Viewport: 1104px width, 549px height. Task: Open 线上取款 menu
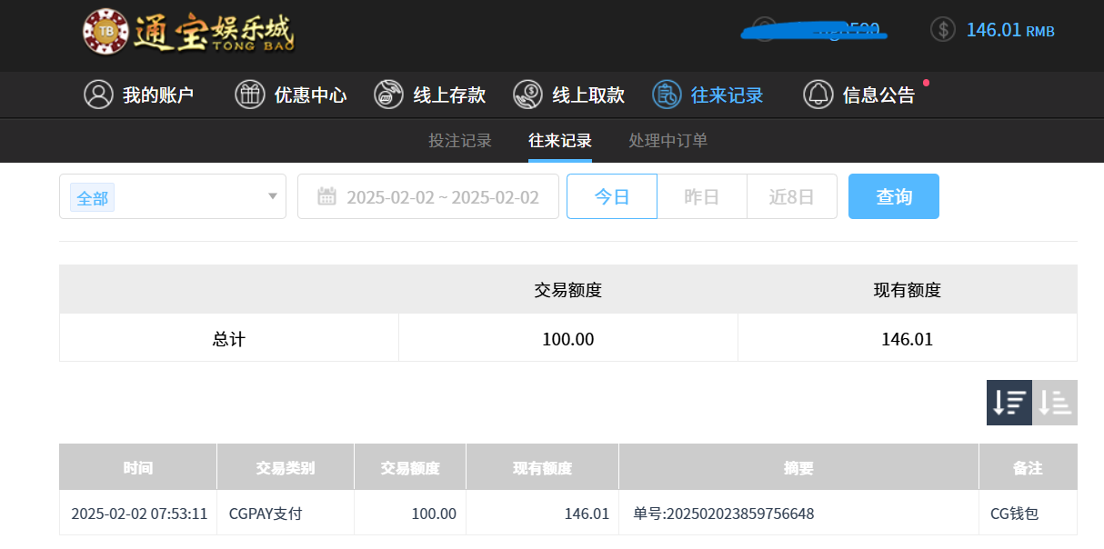click(569, 95)
